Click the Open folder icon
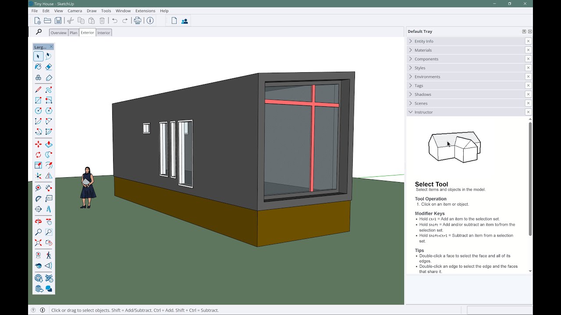 coord(47,21)
